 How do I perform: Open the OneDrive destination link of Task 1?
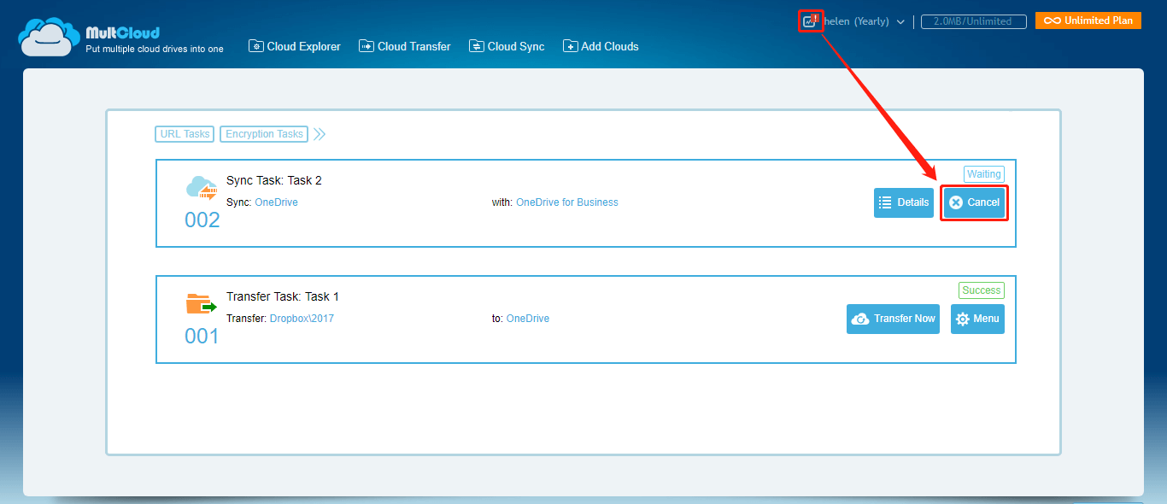[x=528, y=319]
